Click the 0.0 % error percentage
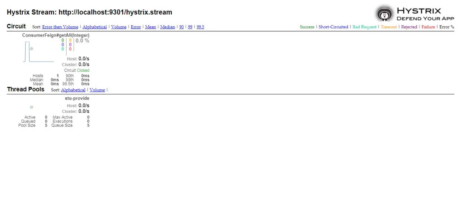Image resolution: width=461 pixels, height=214 pixels. 83,41
